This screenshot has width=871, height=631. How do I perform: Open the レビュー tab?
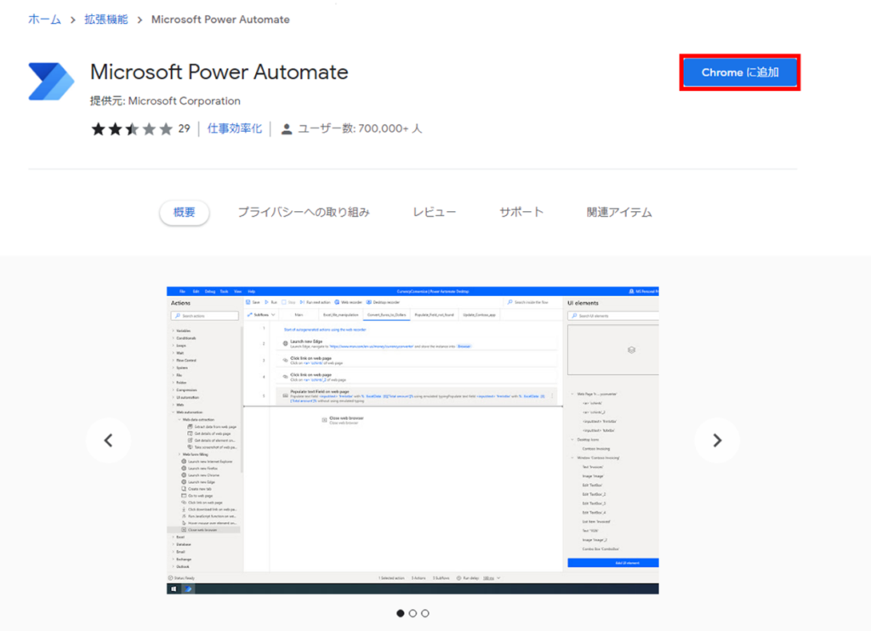[x=435, y=213]
